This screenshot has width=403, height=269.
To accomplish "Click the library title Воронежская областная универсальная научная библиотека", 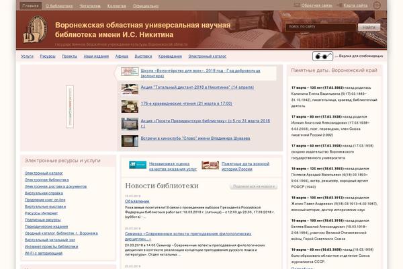I will [x=143, y=30].
